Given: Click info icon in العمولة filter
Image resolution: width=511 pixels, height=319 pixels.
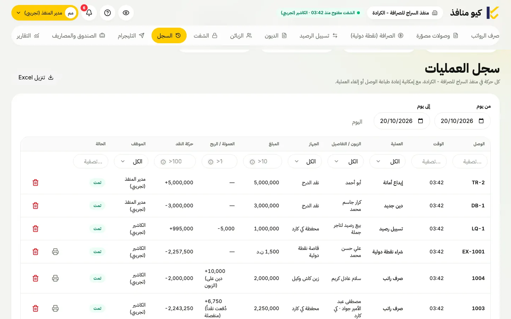Looking at the screenshot, I should click(211, 162).
